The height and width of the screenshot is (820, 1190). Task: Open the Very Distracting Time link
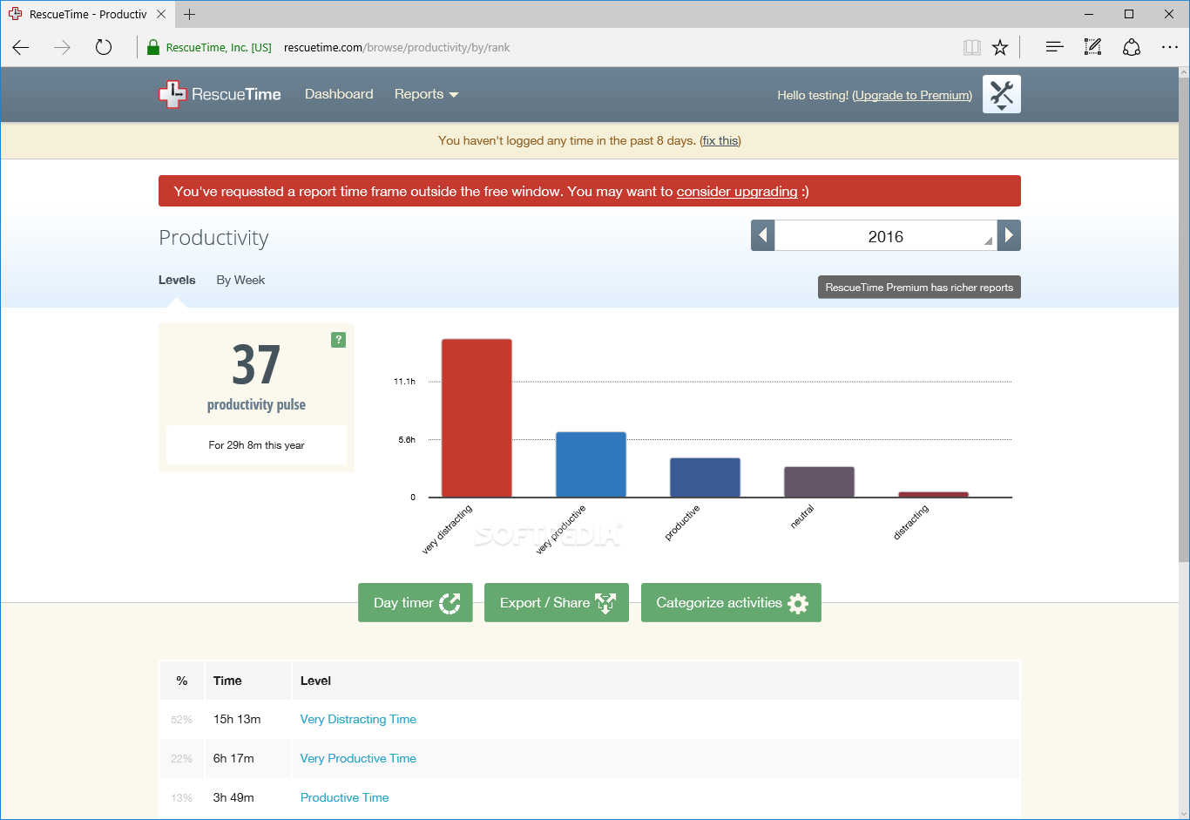(358, 719)
